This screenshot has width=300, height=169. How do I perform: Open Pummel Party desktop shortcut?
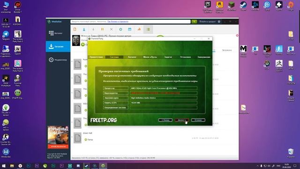click(x=18, y=80)
